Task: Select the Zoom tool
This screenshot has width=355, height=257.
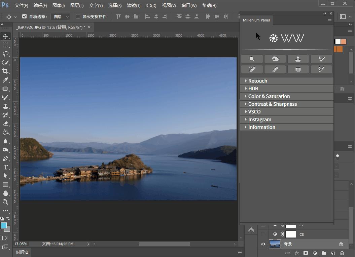Action: tap(5, 202)
